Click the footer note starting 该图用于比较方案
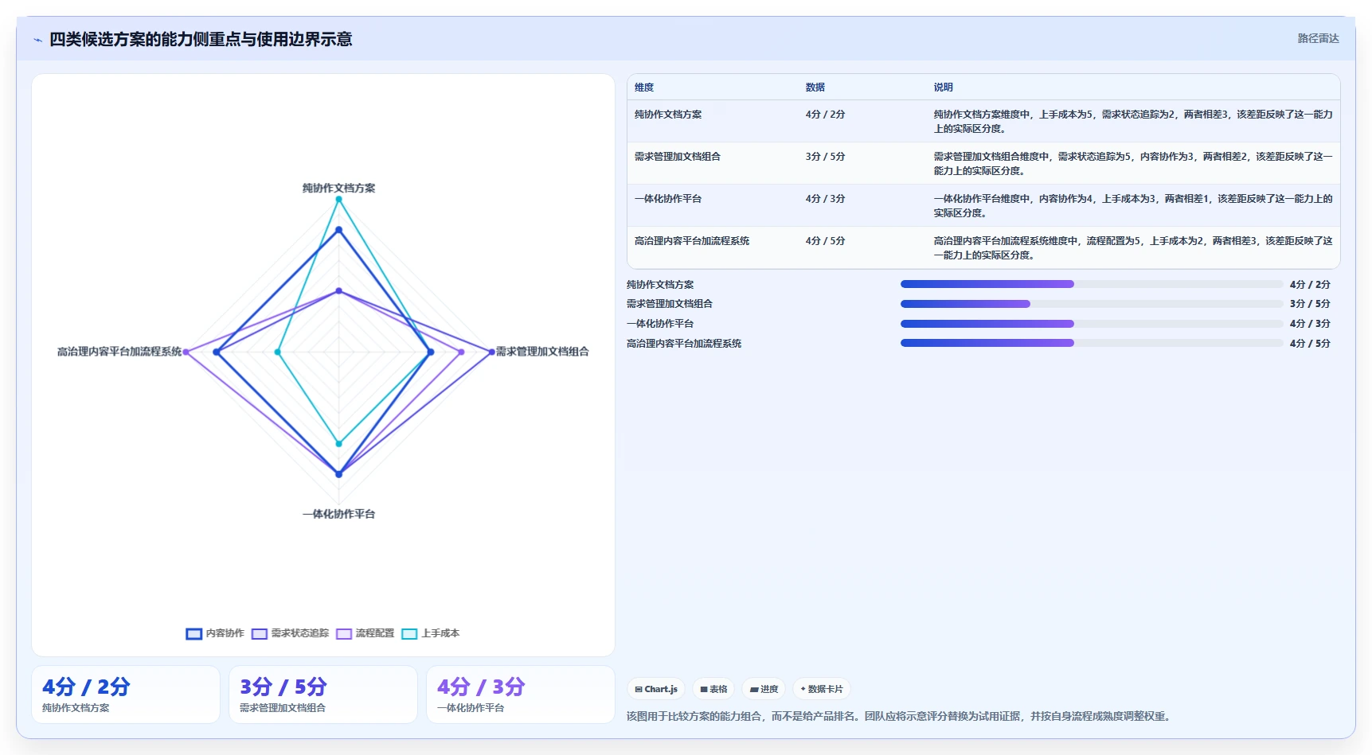This screenshot has width=1372, height=755. pyautogui.click(x=900, y=717)
